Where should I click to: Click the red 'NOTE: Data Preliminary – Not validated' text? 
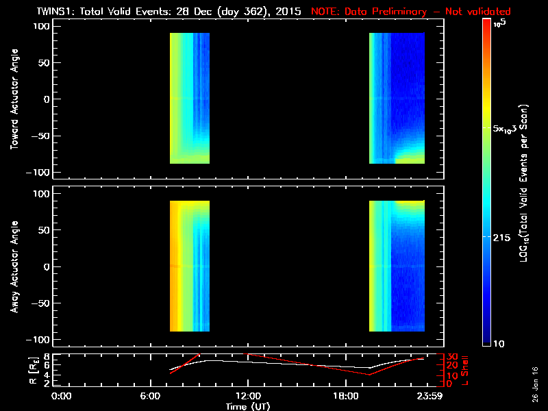coord(410,12)
